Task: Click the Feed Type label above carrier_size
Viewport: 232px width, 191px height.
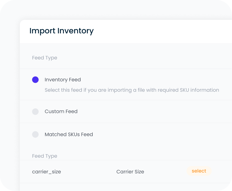Action: pos(44,156)
